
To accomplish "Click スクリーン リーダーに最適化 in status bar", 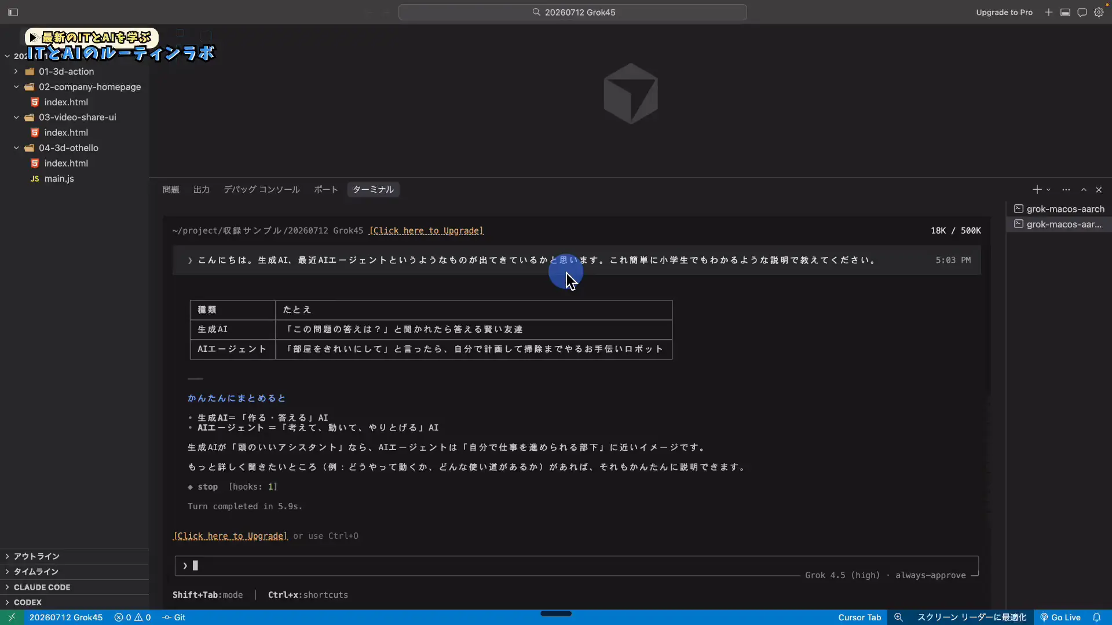I will pos(971,617).
